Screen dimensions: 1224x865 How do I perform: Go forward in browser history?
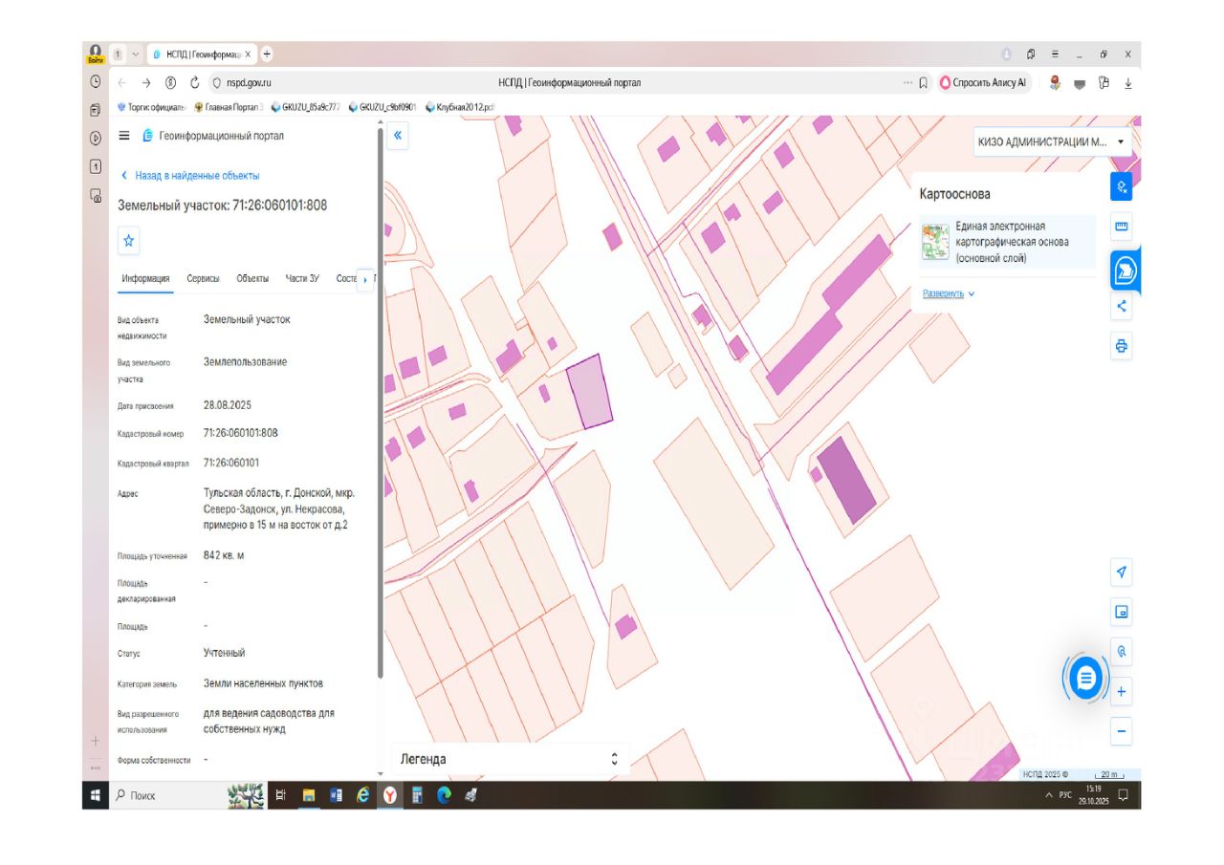[x=146, y=83]
